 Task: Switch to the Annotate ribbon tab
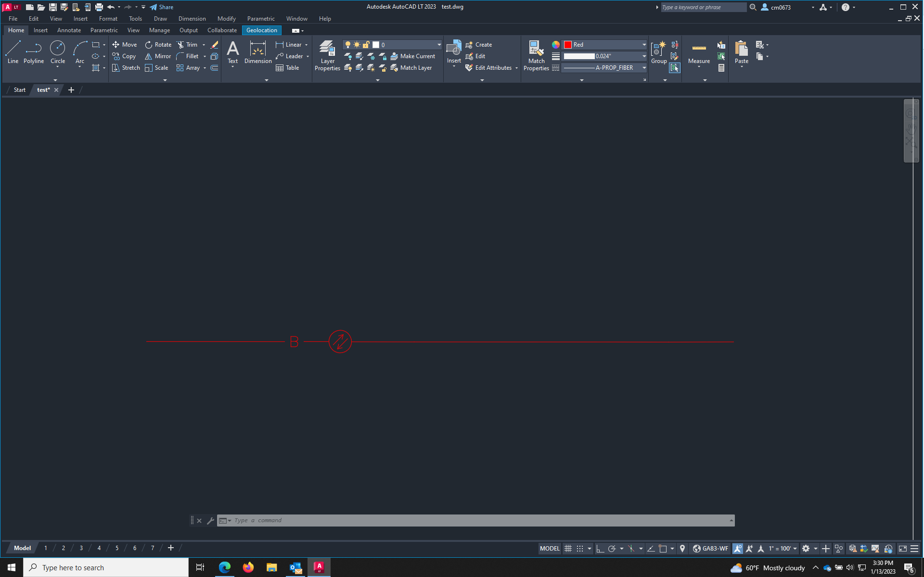click(69, 30)
